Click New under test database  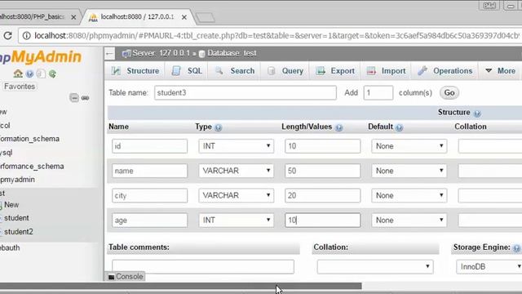11,205
